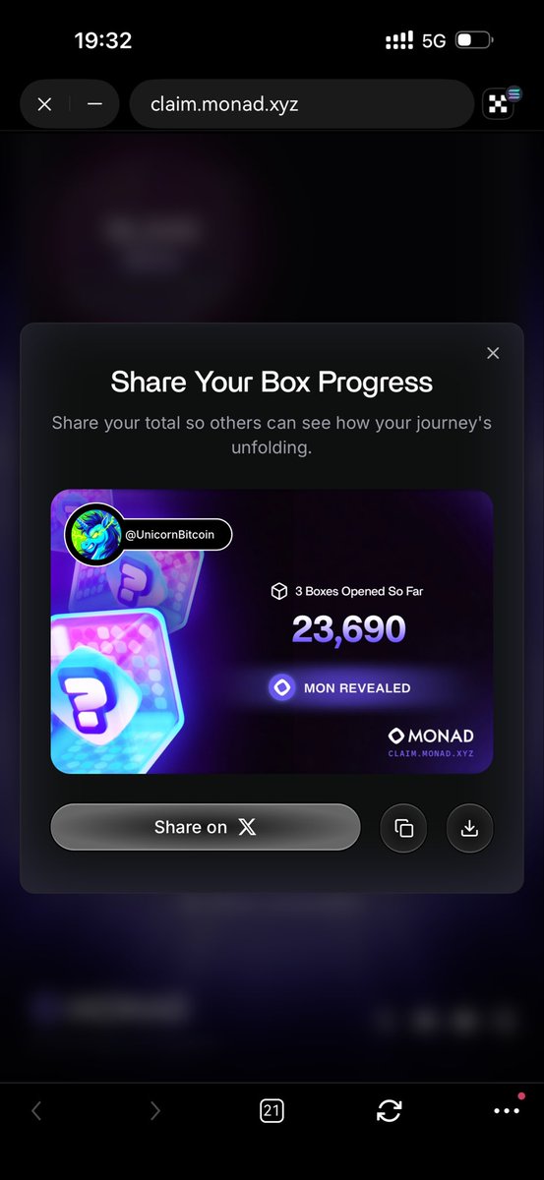This screenshot has width=544, height=1180.
Task: Tap the MONAD logo on the card
Action: tap(431, 736)
